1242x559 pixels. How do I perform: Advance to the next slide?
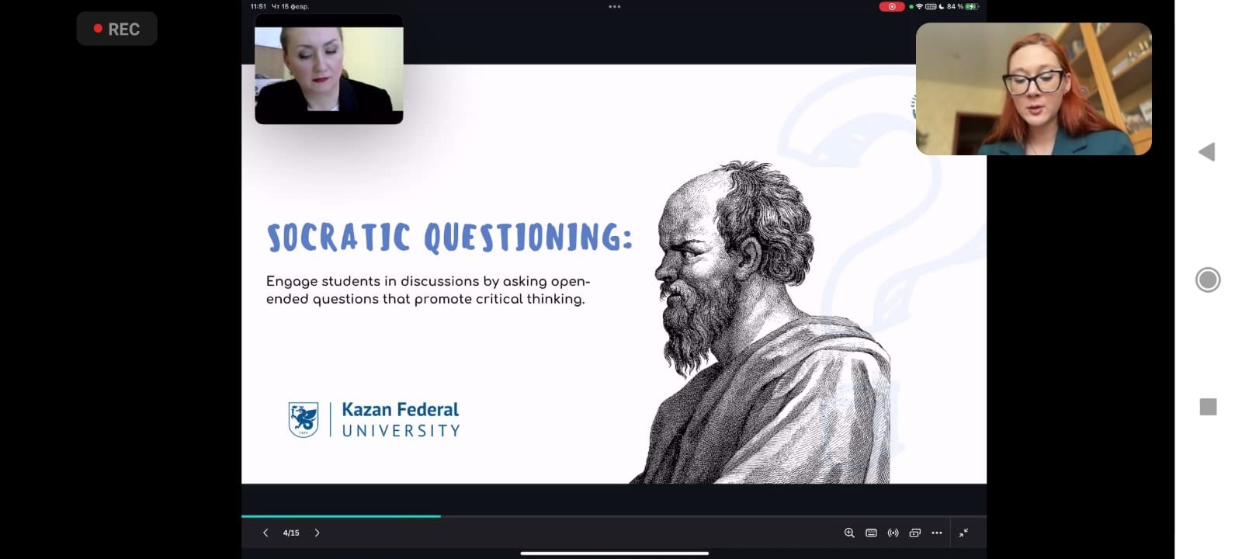pyautogui.click(x=317, y=533)
